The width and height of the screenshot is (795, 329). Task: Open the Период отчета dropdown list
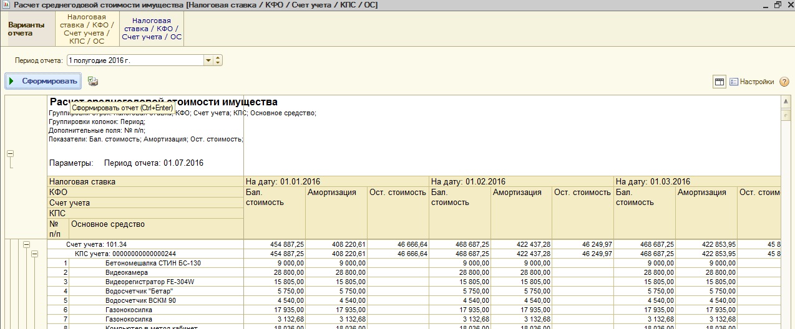coord(208,60)
